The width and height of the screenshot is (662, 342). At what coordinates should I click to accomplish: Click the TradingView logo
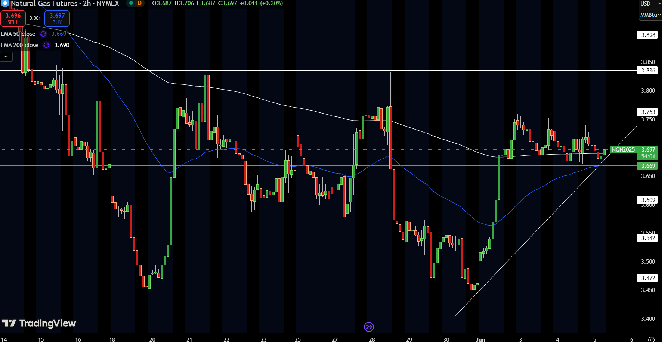click(39, 323)
